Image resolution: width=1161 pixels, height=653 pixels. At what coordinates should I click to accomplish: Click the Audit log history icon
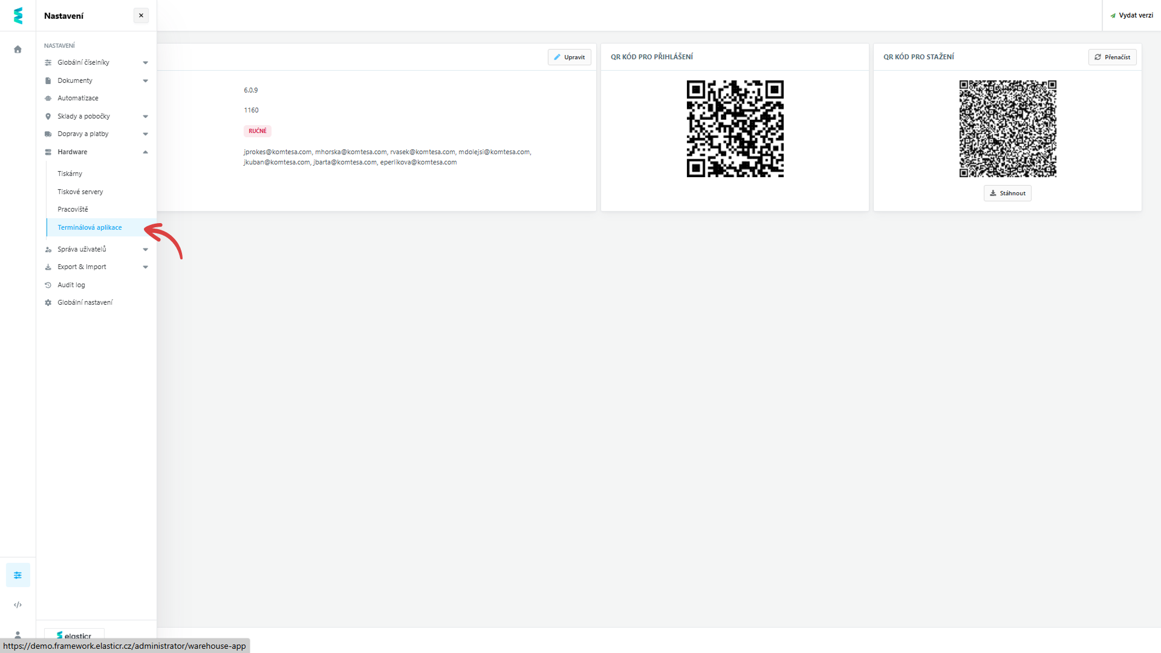pyautogui.click(x=48, y=285)
